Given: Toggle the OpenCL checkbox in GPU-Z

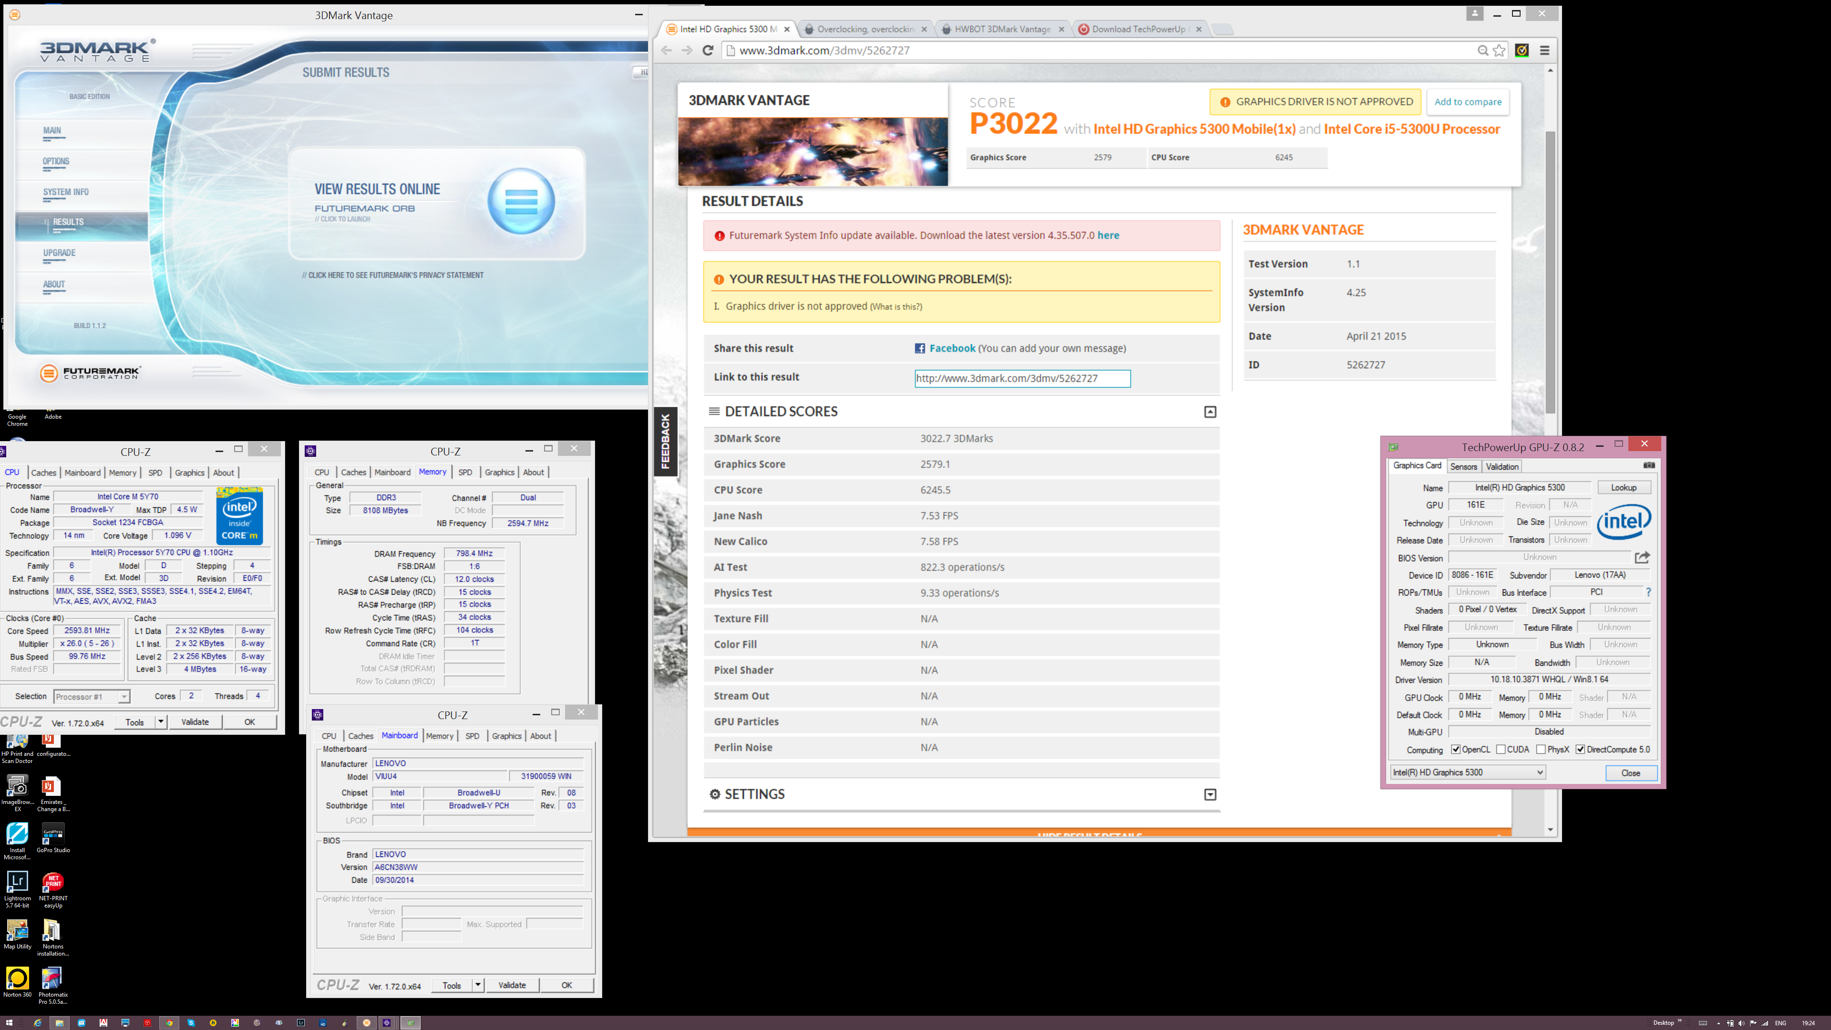Looking at the screenshot, I should tap(1456, 749).
